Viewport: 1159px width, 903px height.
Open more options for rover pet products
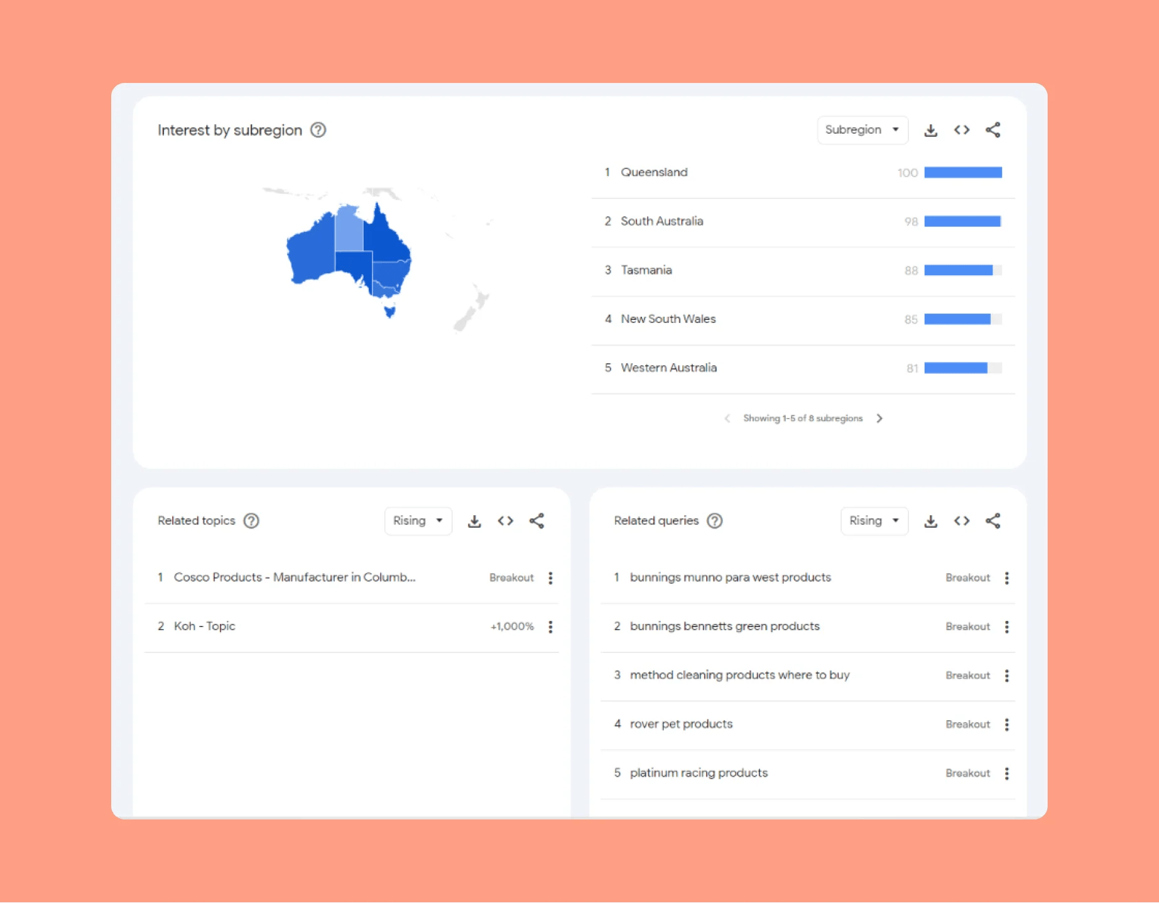point(1007,725)
